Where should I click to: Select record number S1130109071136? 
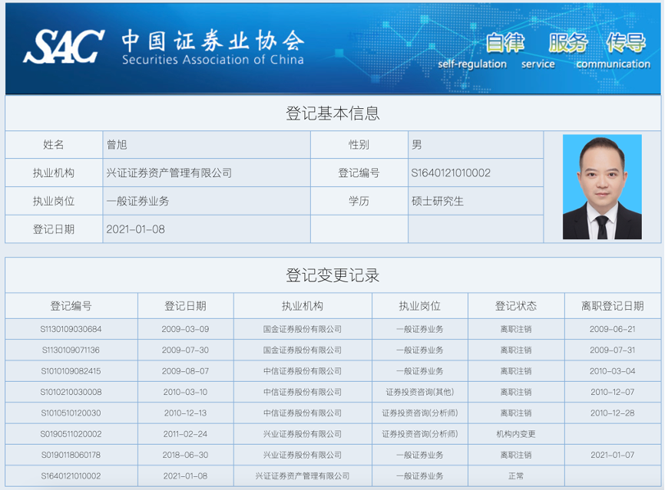click(71, 350)
